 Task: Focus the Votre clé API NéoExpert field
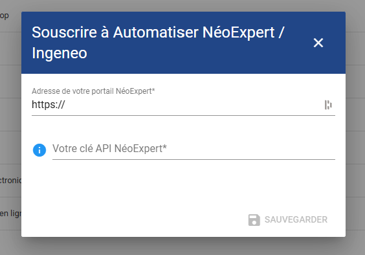pyautogui.click(x=194, y=149)
